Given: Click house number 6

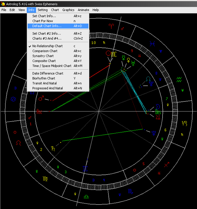Looking at the screenshot, I should 165,130.
